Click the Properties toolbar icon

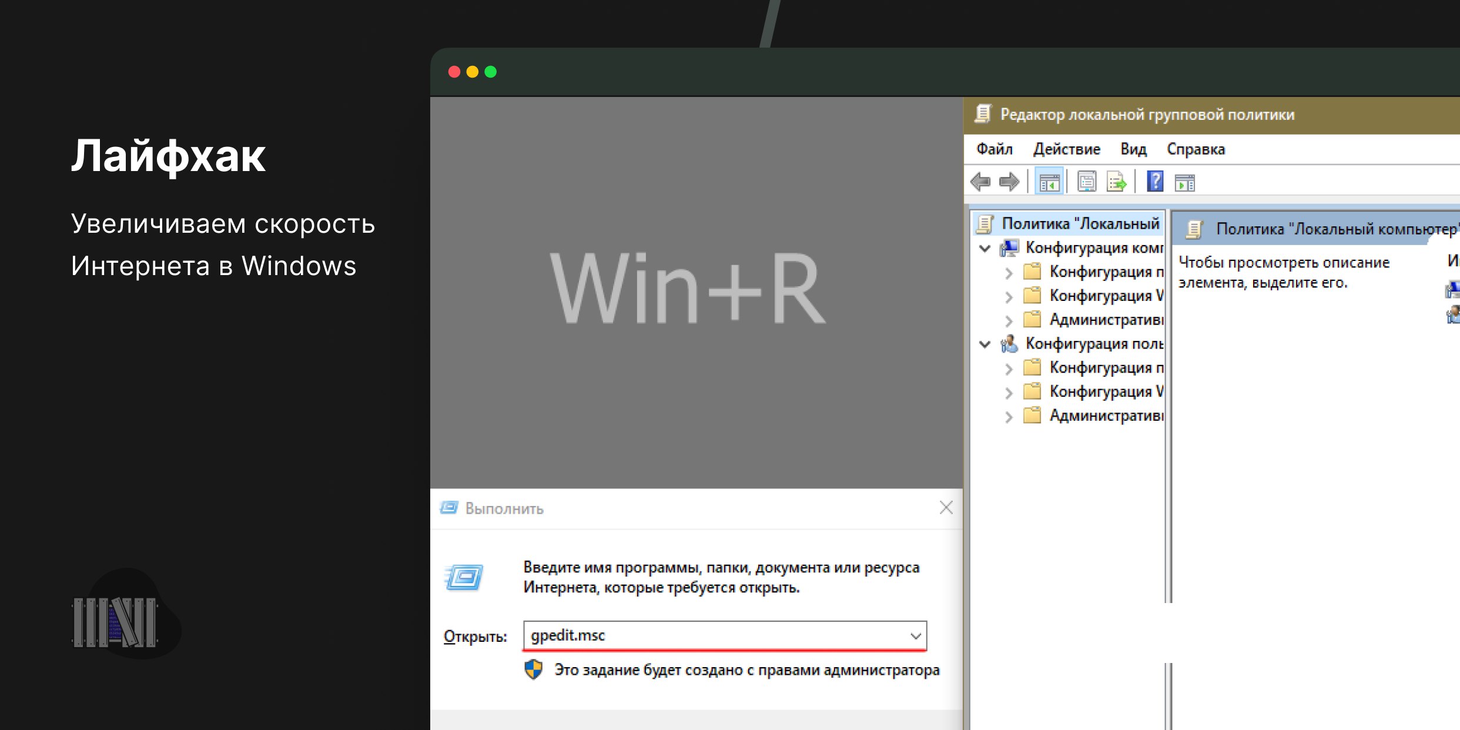coord(1086,182)
